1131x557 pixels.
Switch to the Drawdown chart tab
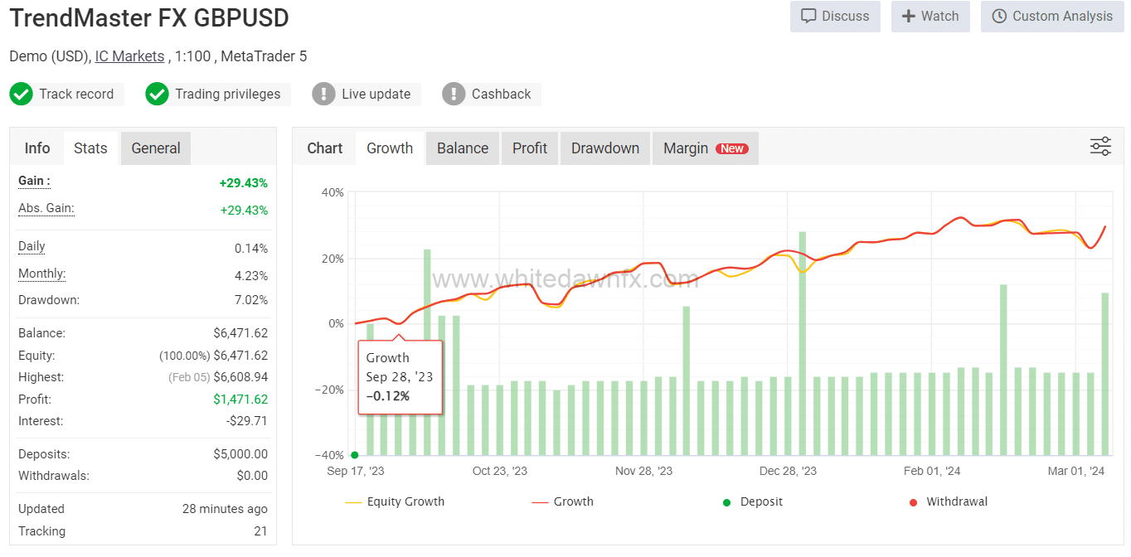[605, 148]
